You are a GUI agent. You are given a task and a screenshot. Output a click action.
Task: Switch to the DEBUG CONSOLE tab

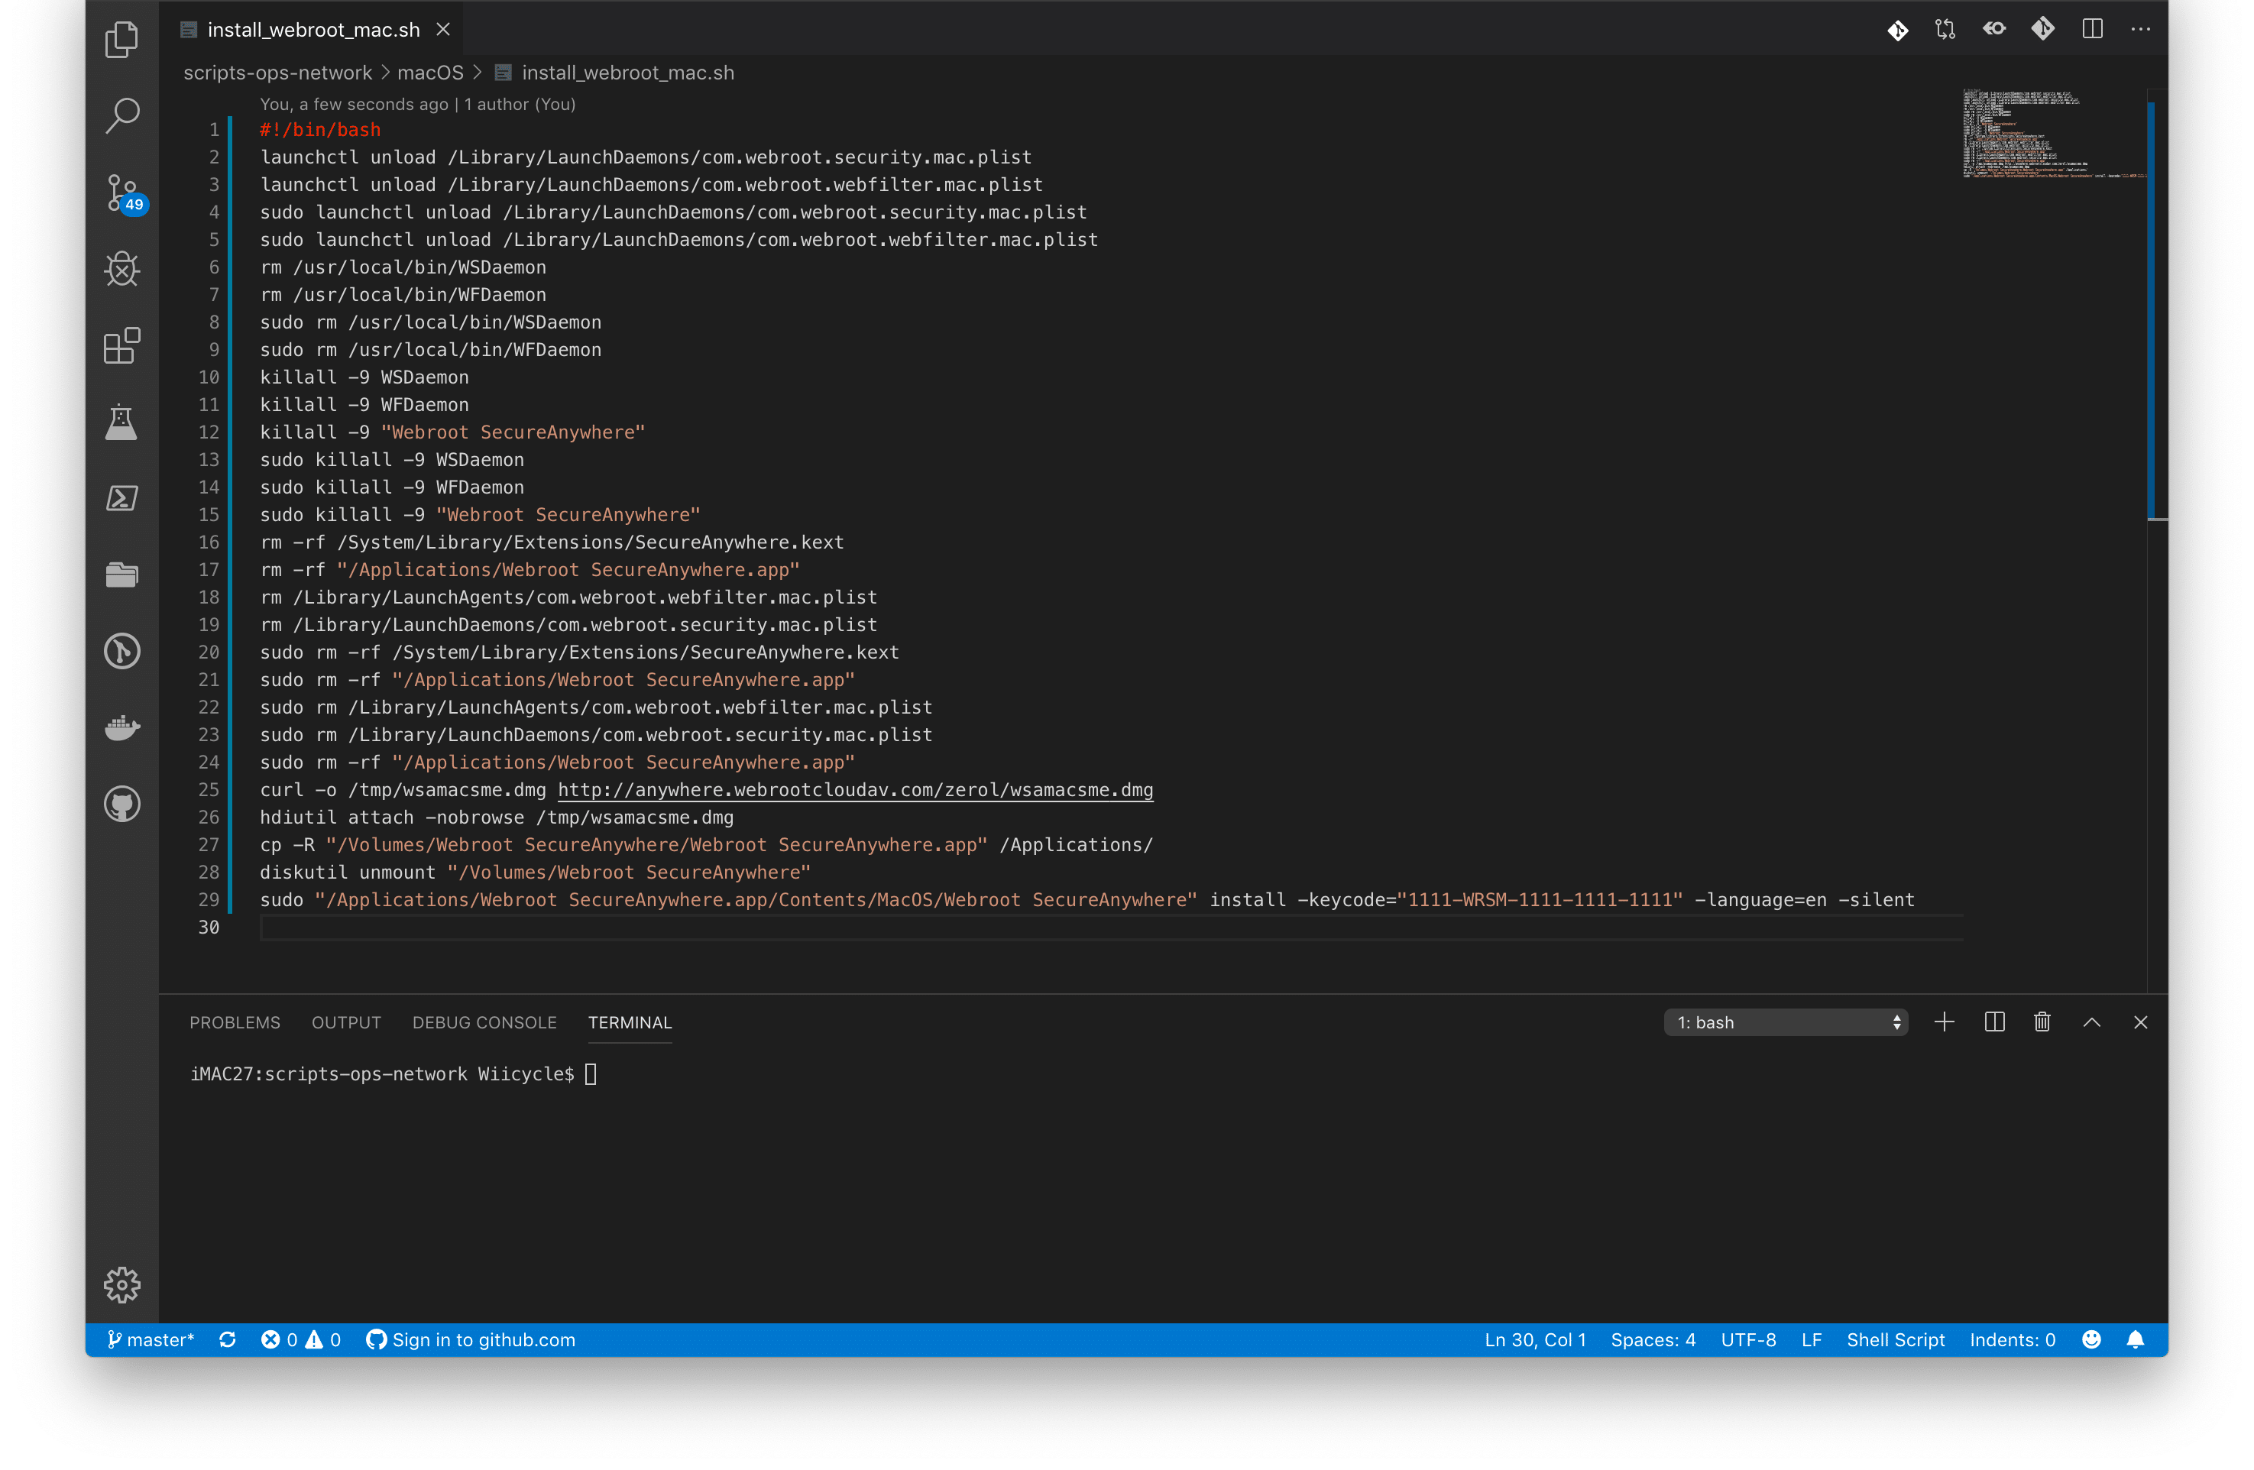[x=485, y=1023]
